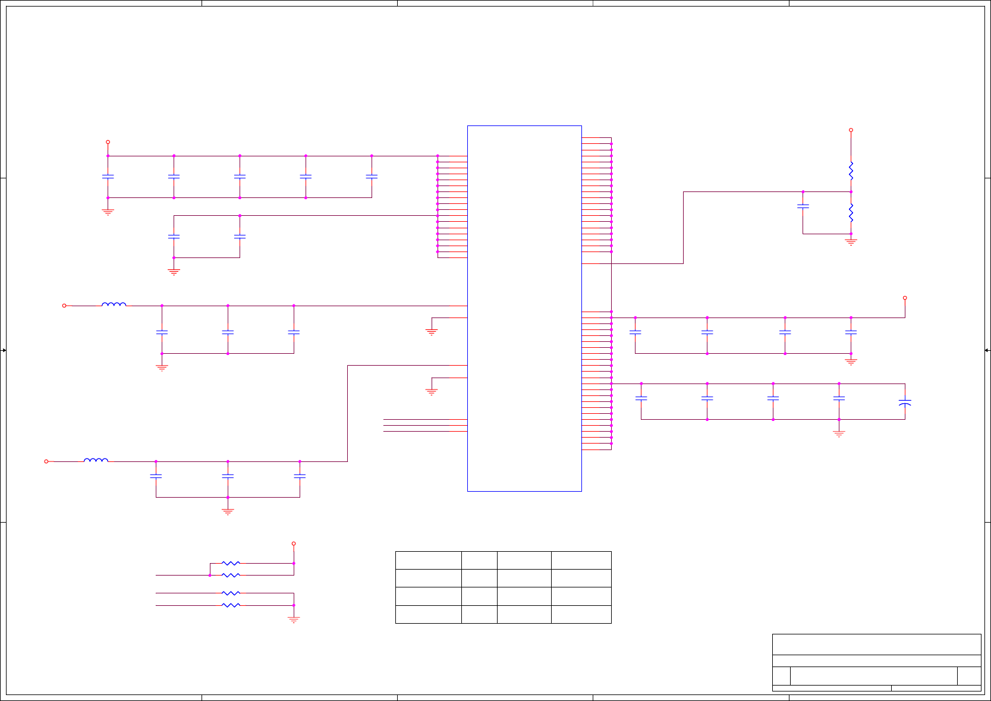
Task: Click the ground symbol below the four-resistor group
Action: (x=294, y=620)
